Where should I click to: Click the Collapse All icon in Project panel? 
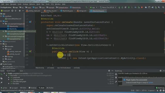[x=15, y=11]
